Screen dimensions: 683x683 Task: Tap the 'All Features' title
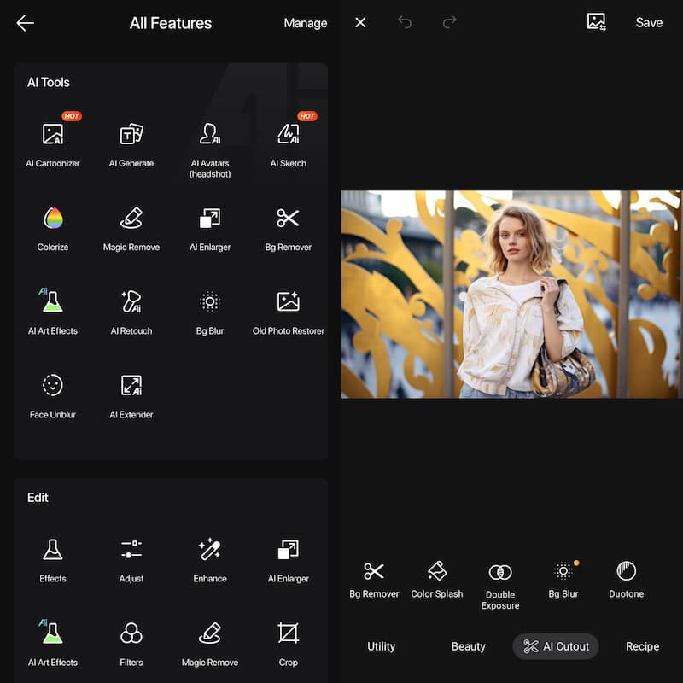point(171,23)
